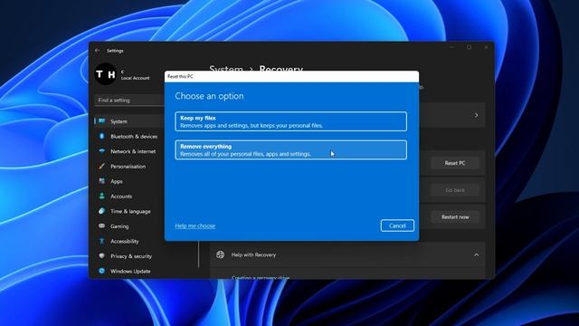Click the Reset PC button in Settings
This screenshot has height=326, width=579.
pyautogui.click(x=455, y=163)
